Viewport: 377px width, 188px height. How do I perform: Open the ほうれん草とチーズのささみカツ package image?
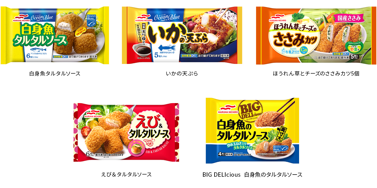click(316, 35)
